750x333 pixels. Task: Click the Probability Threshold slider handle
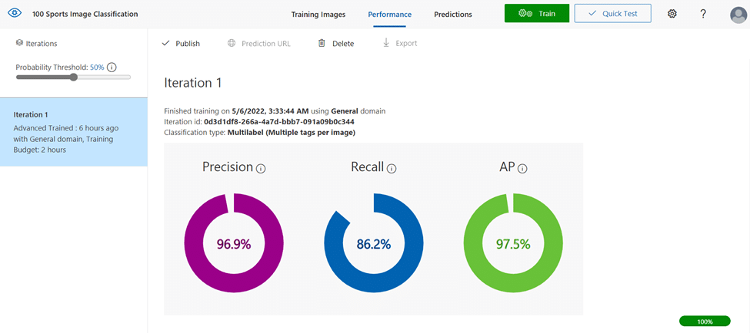(73, 77)
